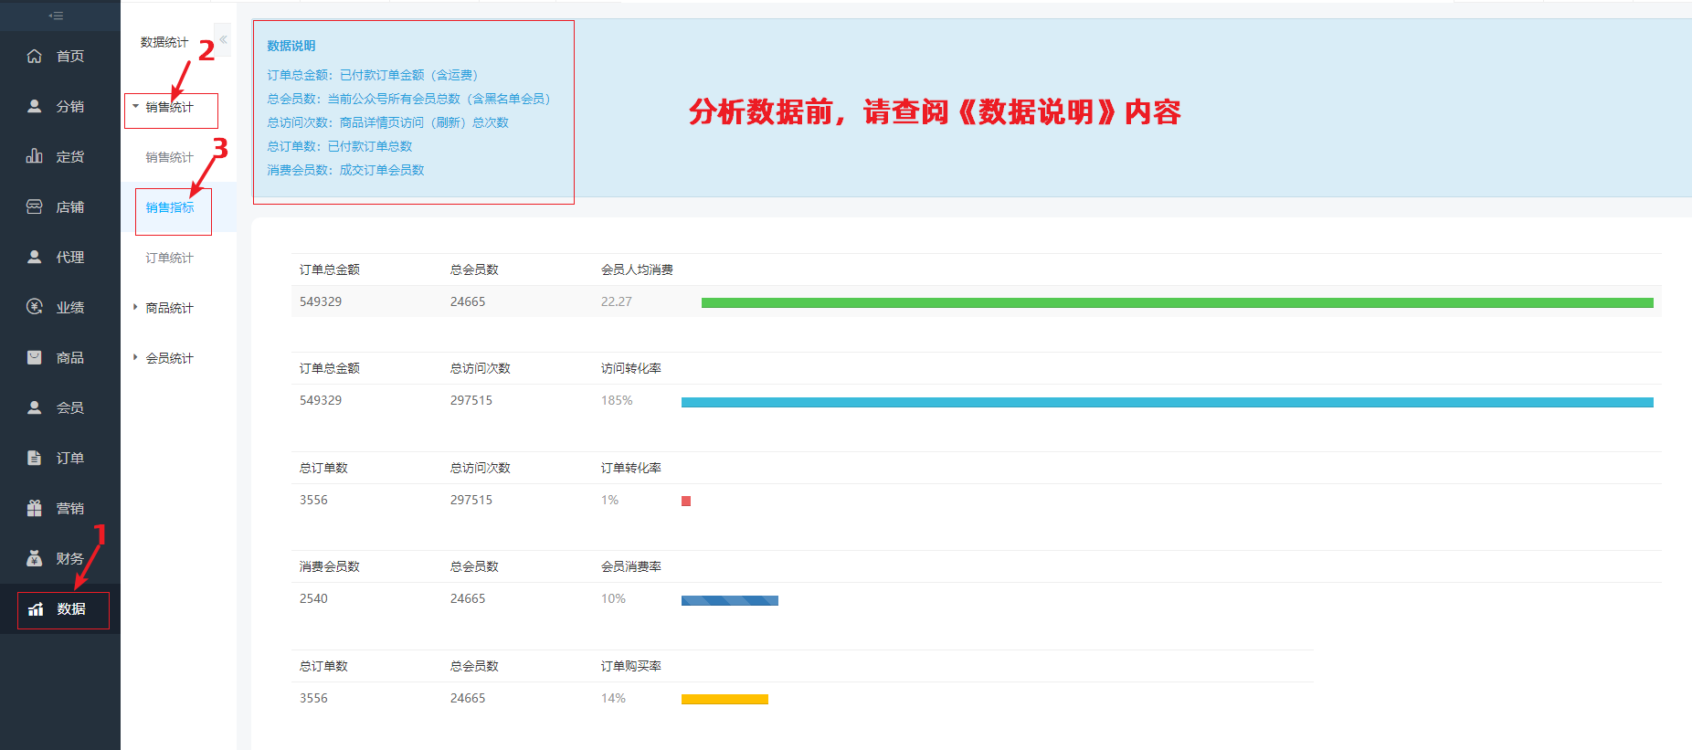The height and width of the screenshot is (750, 1692).
Task: Expand the 商品统计 group arrow
Action: 135,307
